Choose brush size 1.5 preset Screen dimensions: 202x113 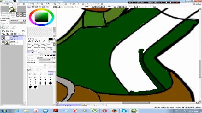point(45,73)
